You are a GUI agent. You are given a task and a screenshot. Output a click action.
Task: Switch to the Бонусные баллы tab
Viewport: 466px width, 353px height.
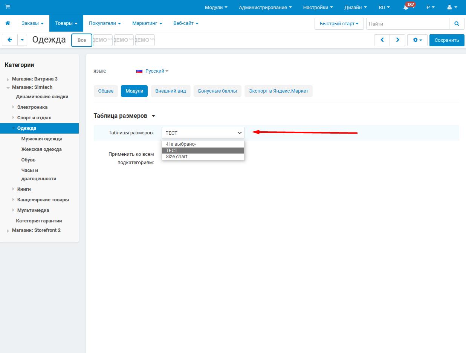coord(218,91)
